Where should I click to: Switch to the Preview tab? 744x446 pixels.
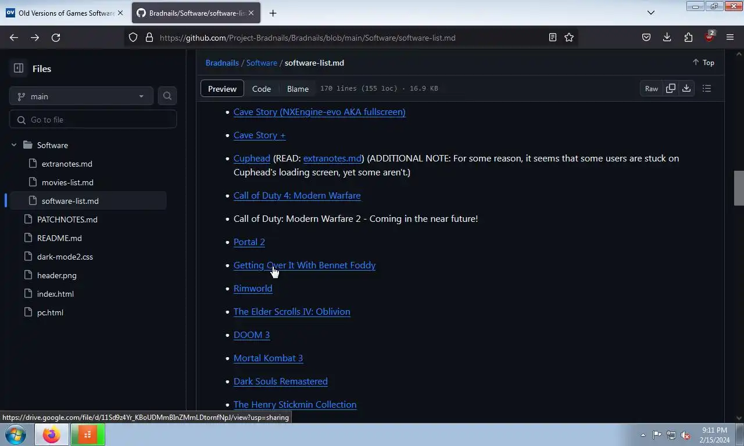click(x=222, y=88)
